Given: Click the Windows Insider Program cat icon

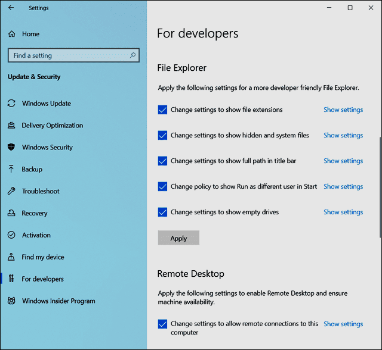Looking at the screenshot, I should 11,301.
